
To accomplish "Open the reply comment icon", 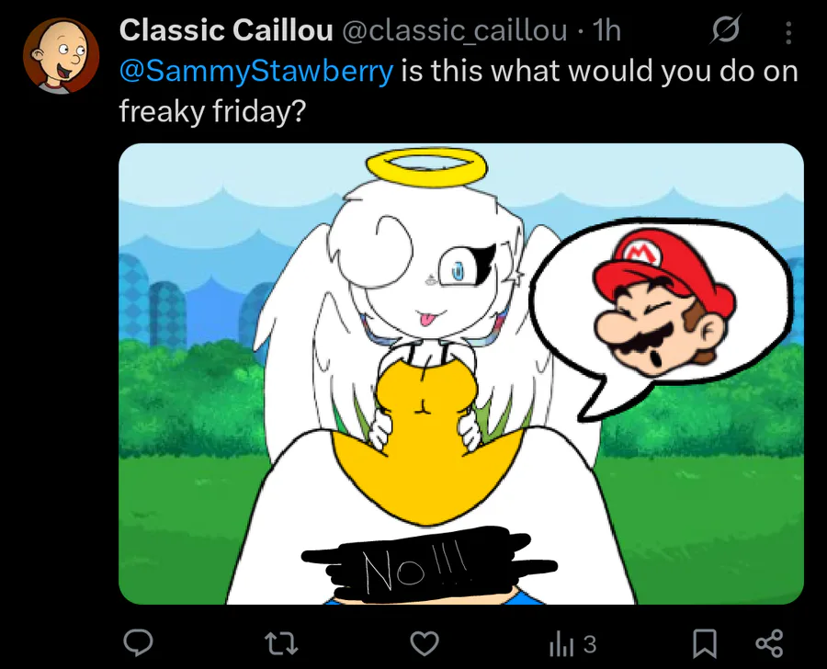I will point(138,643).
